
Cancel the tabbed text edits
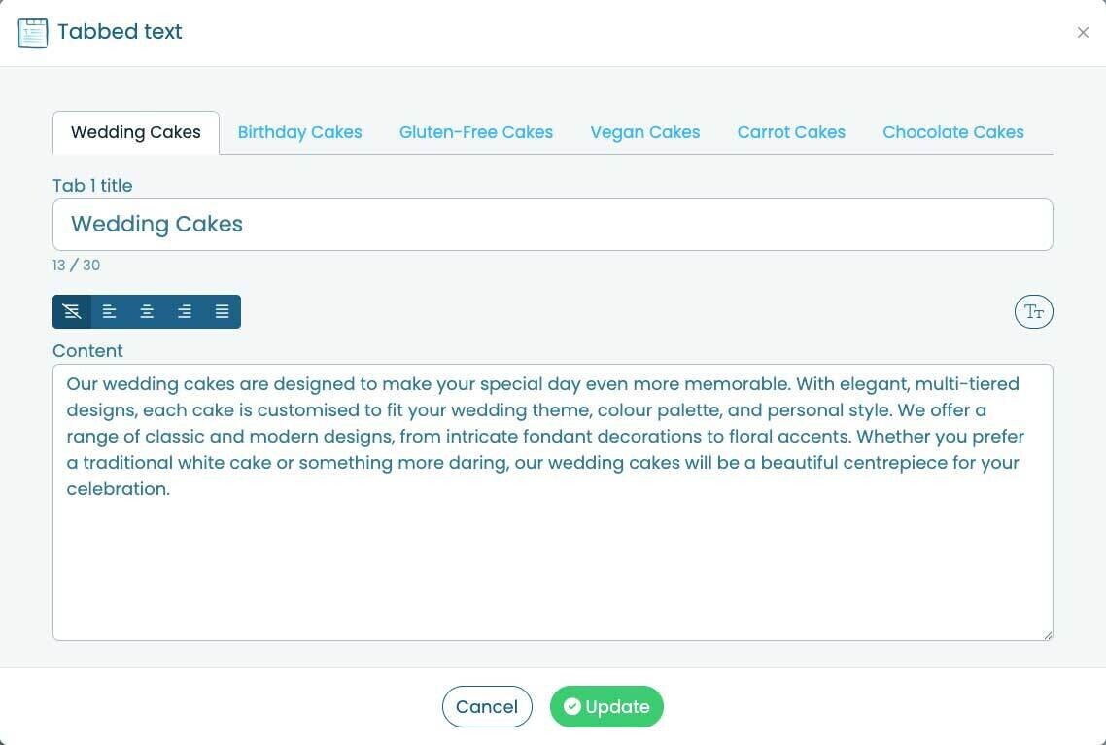click(487, 706)
